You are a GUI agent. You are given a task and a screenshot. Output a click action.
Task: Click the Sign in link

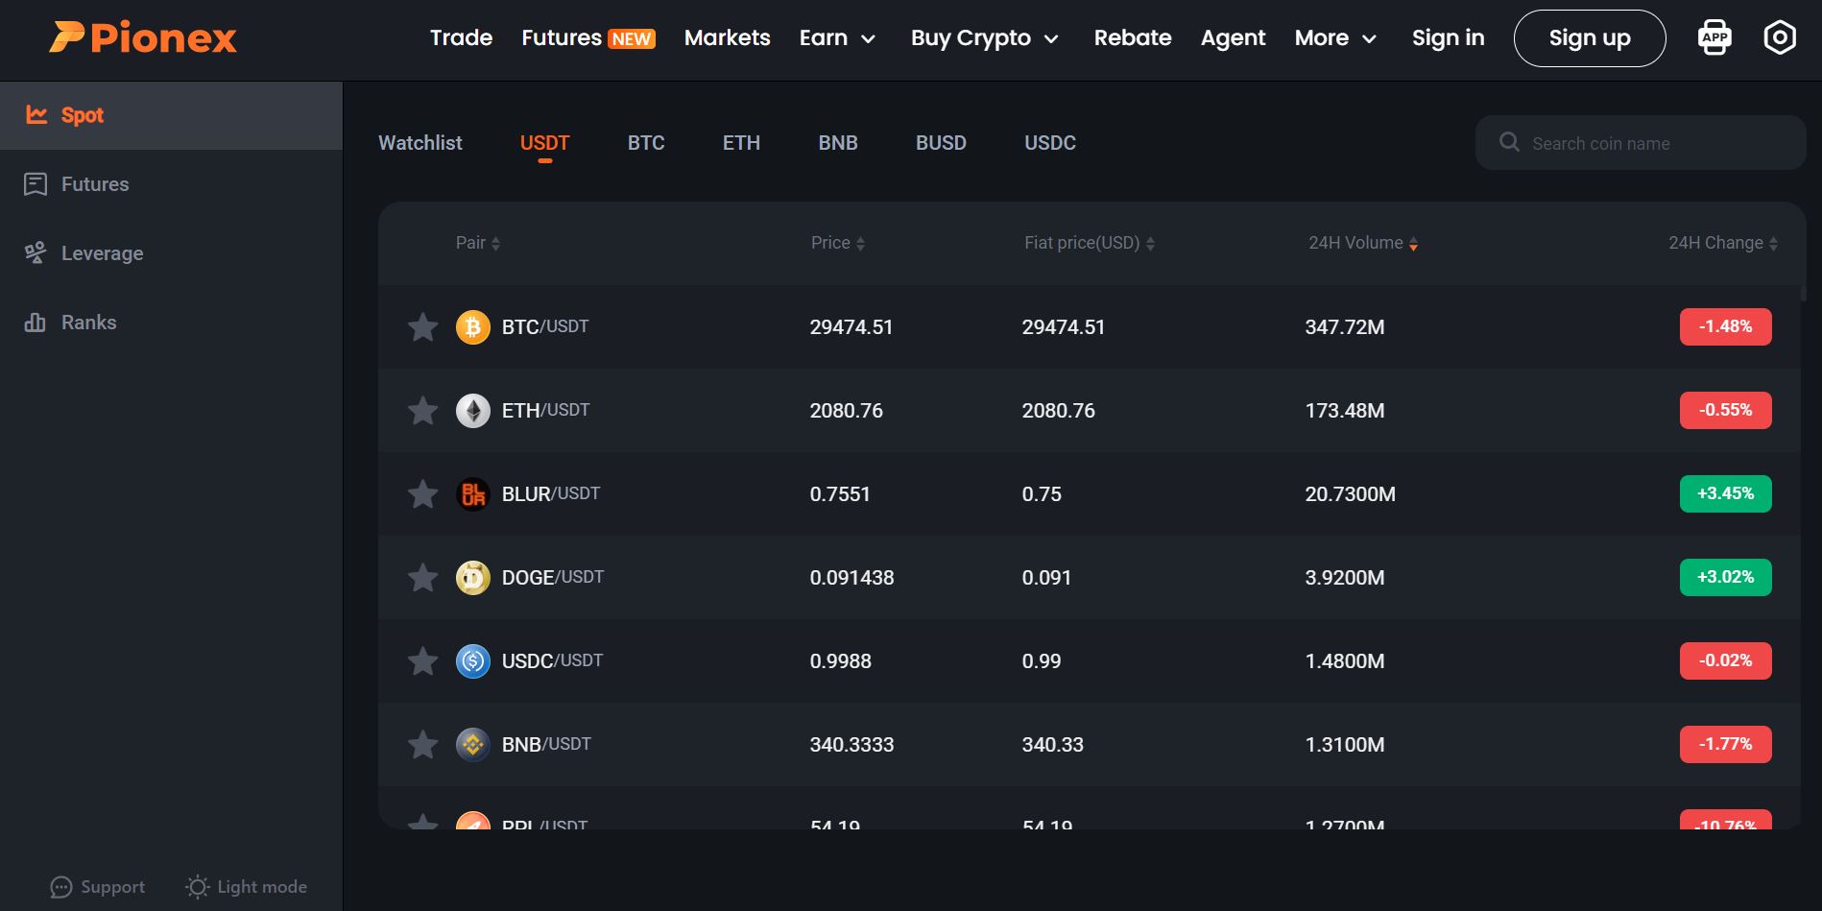click(x=1448, y=38)
